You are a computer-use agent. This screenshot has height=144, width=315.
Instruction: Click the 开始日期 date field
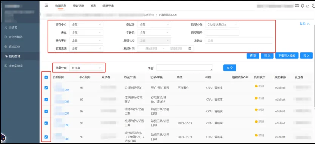pos(151,49)
